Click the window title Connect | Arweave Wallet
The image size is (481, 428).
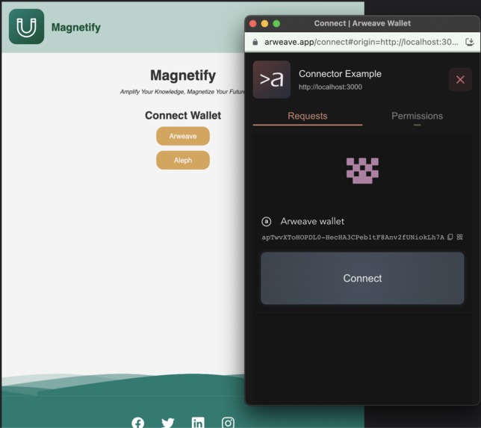coord(362,23)
